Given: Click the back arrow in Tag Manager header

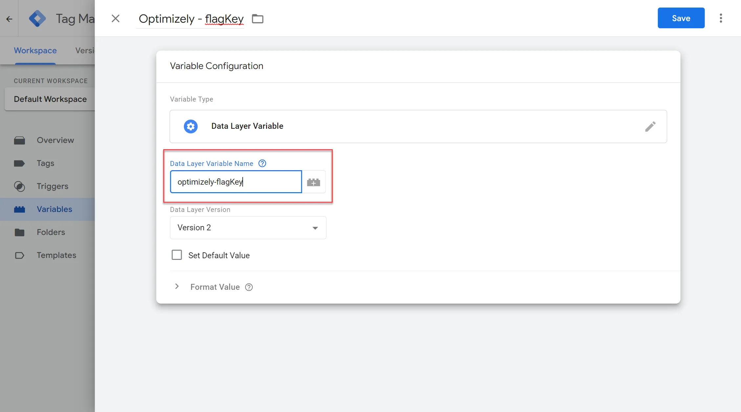Looking at the screenshot, I should pos(9,19).
